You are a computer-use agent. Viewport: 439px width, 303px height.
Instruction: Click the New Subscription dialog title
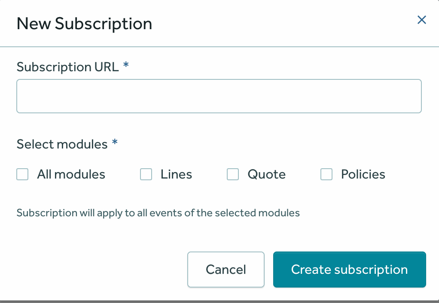84,24
